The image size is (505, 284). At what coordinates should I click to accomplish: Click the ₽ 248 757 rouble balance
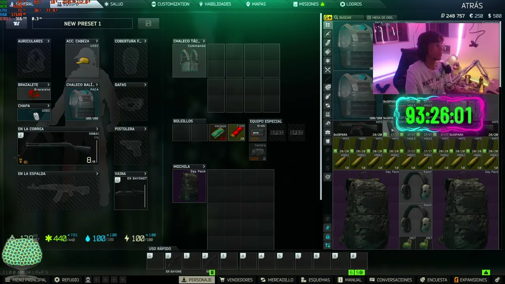tap(453, 16)
